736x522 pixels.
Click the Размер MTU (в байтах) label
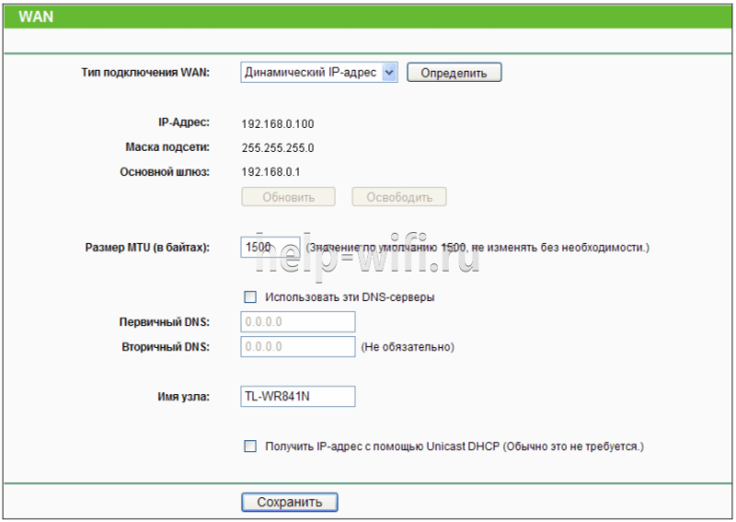(x=147, y=247)
